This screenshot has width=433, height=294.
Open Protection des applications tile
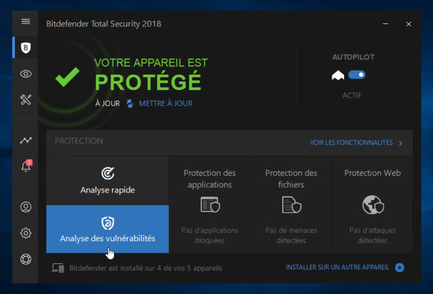pos(209,205)
